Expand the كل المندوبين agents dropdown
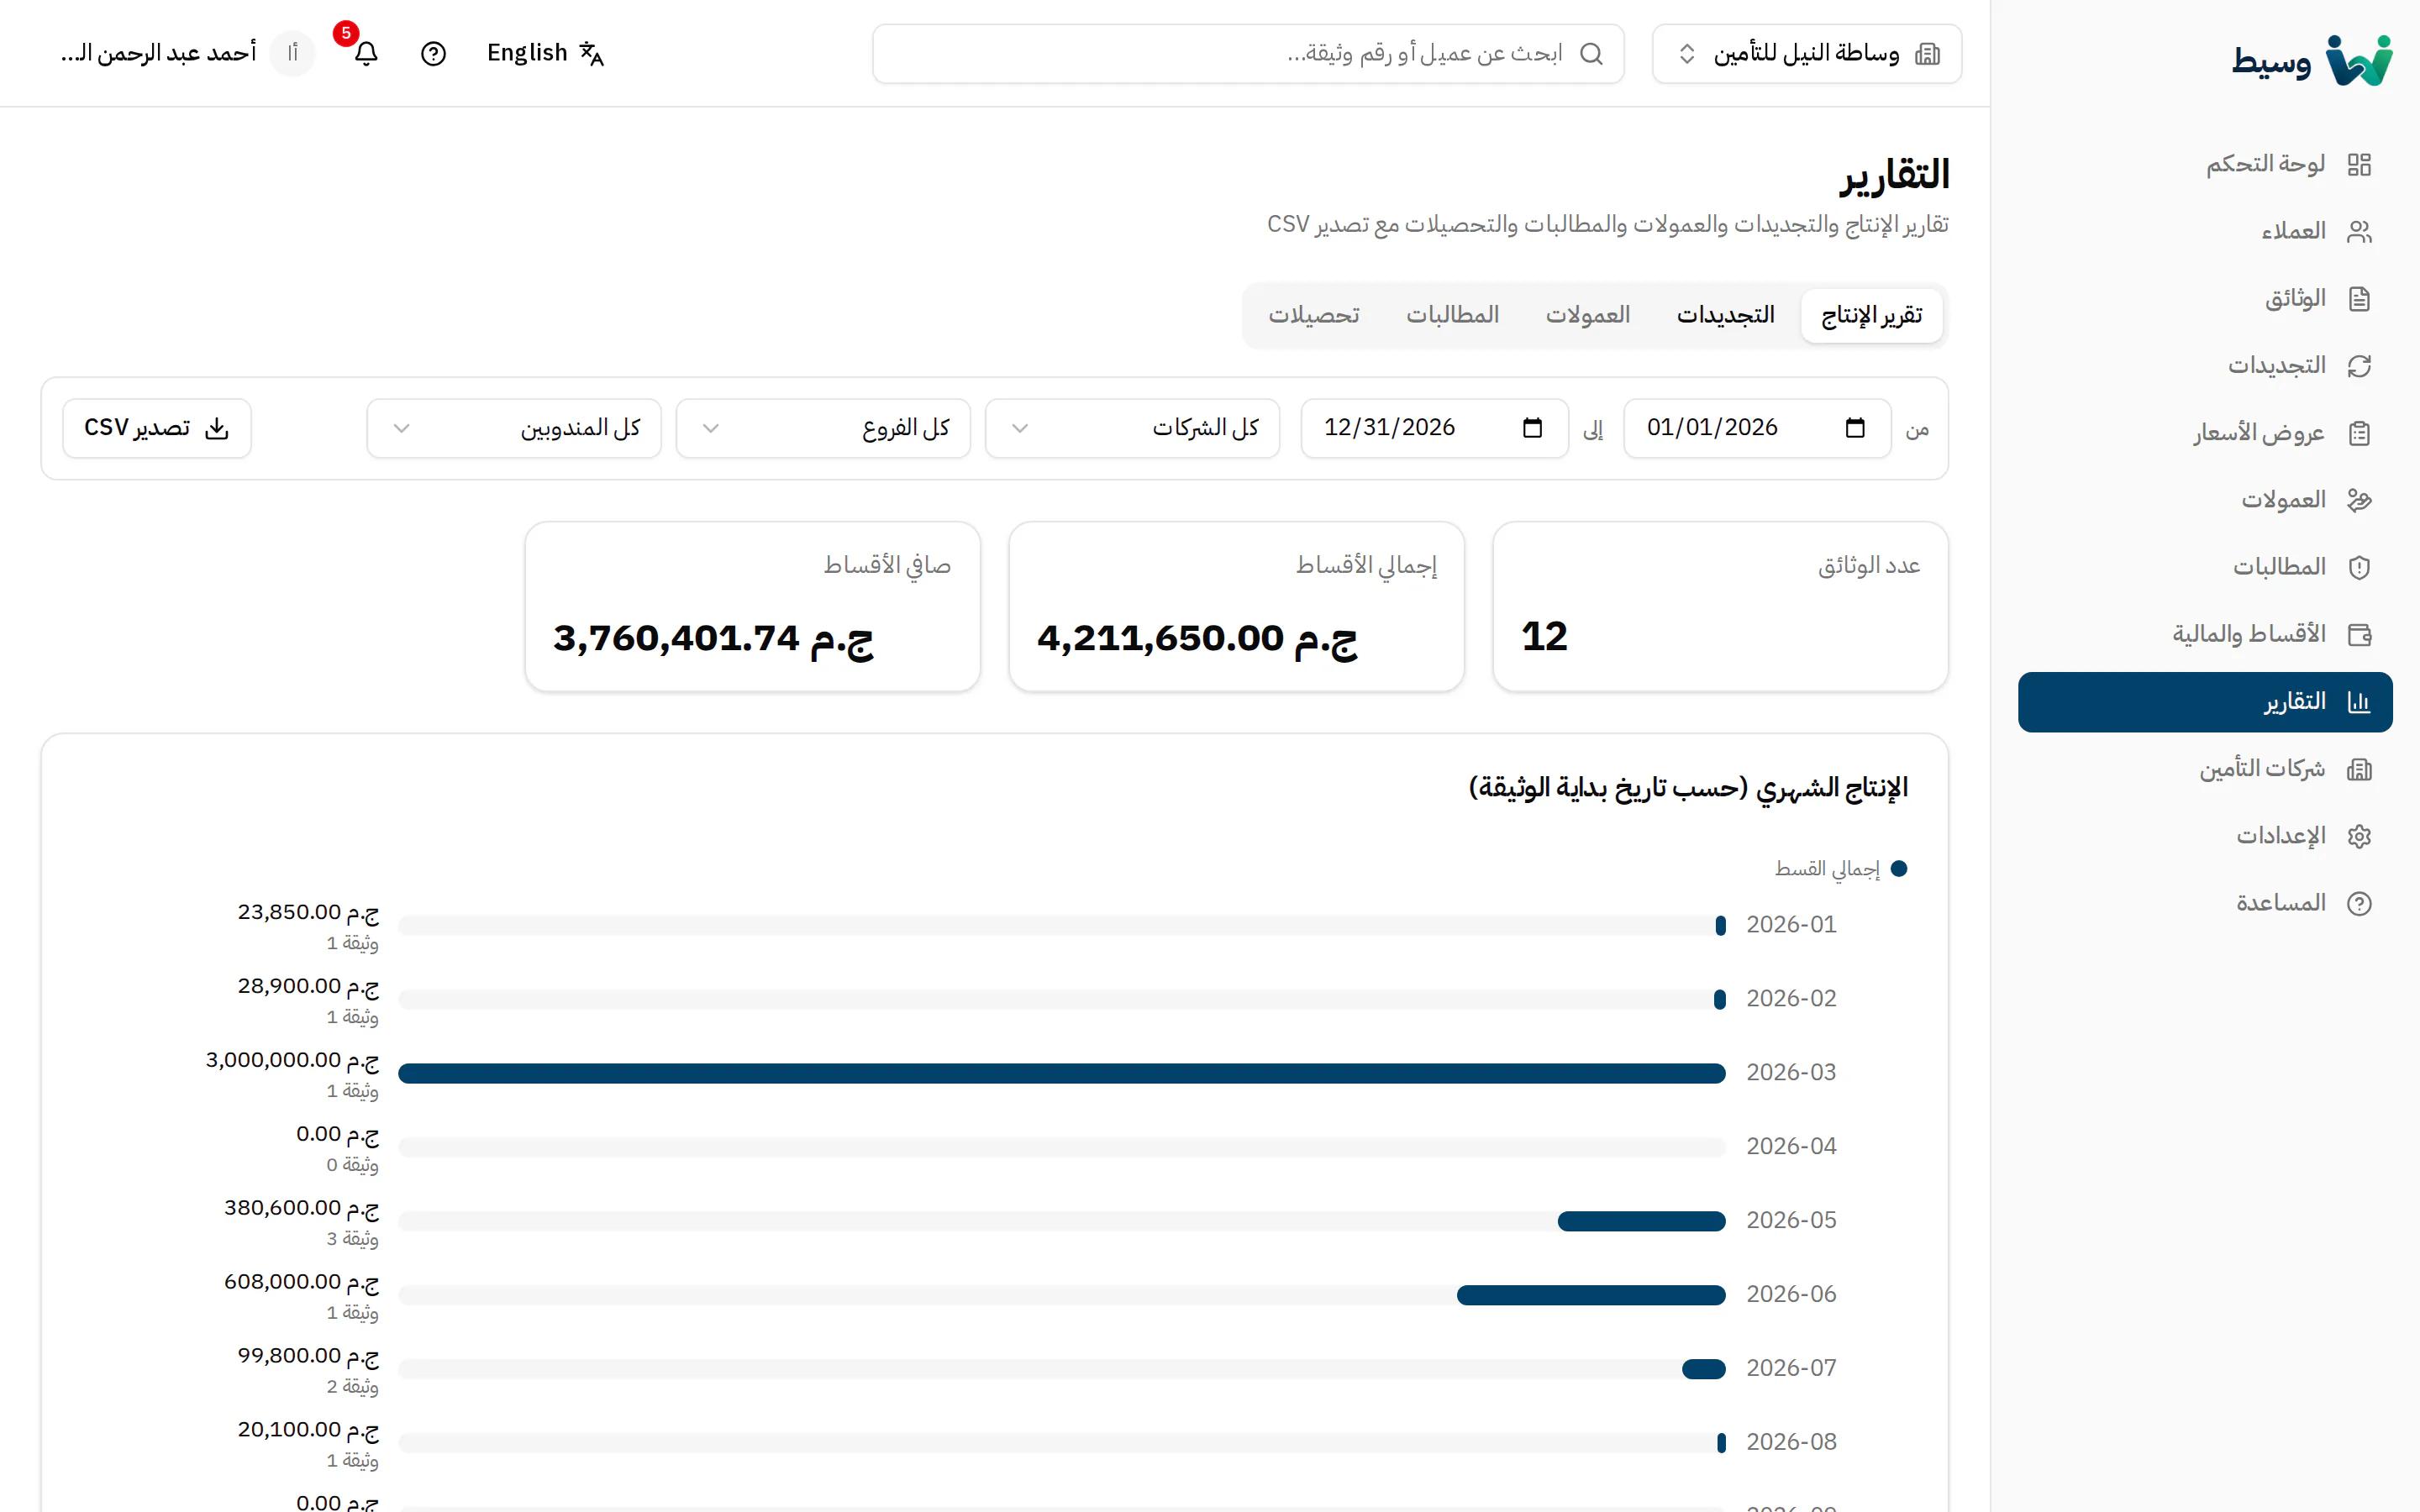This screenshot has width=2420, height=1512. [514, 428]
